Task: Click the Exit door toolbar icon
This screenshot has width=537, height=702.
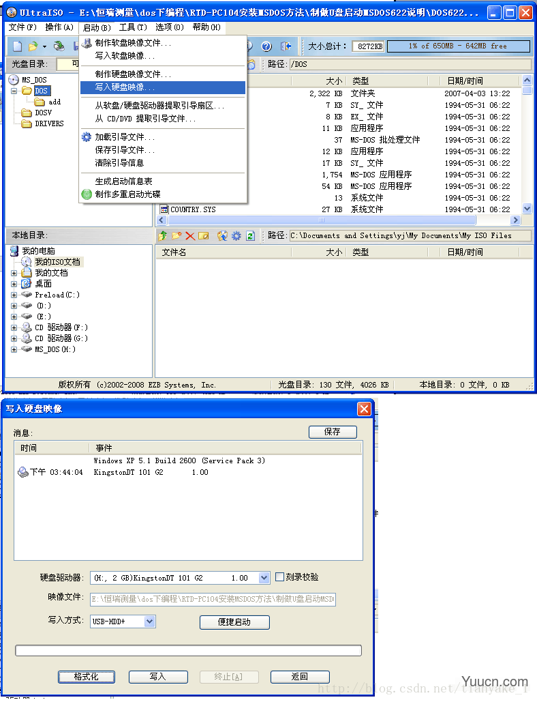Action: coord(286,46)
